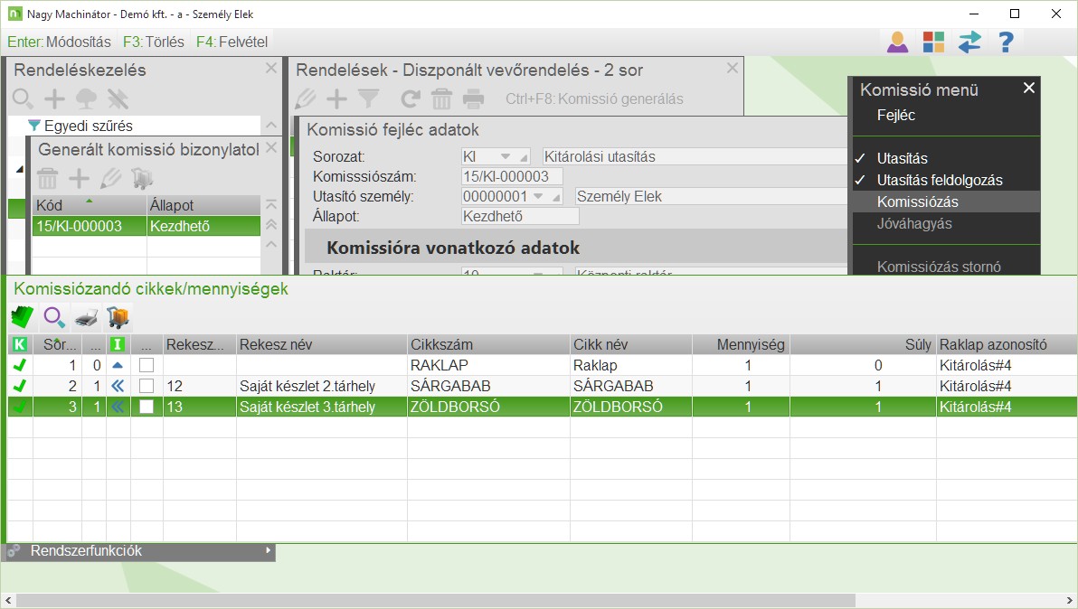Click the Egyedi szűrés filter icon

33,126
